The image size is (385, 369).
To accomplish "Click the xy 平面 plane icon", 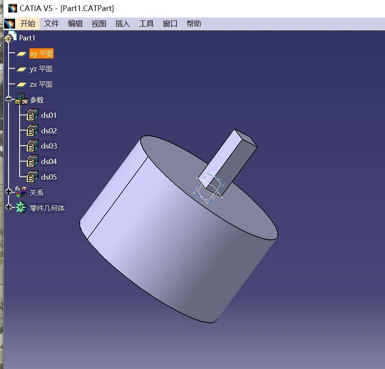I will pyautogui.click(x=21, y=54).
